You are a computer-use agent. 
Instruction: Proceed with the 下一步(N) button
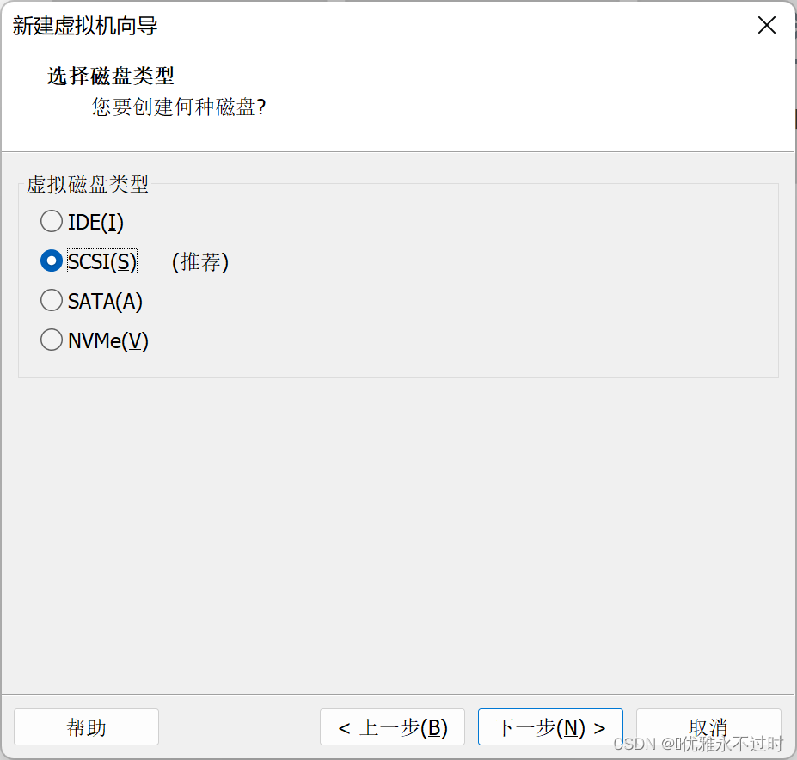[550, 727]
